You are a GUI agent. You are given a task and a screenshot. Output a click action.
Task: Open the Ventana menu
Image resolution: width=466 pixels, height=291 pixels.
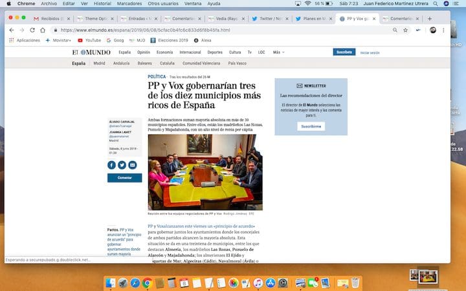[193, 4]
